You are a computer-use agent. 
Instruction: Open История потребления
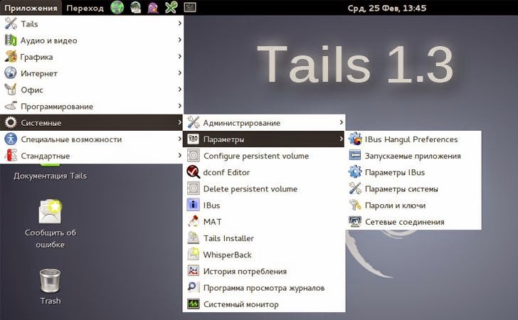tap(264, 271)
